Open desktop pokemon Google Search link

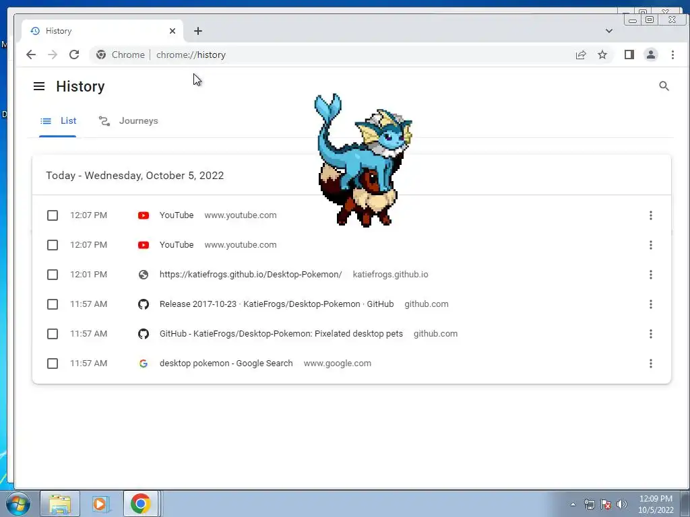226,364
